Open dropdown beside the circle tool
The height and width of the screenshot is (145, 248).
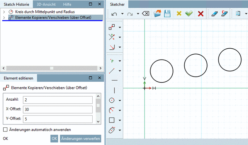tap(120, 101)
